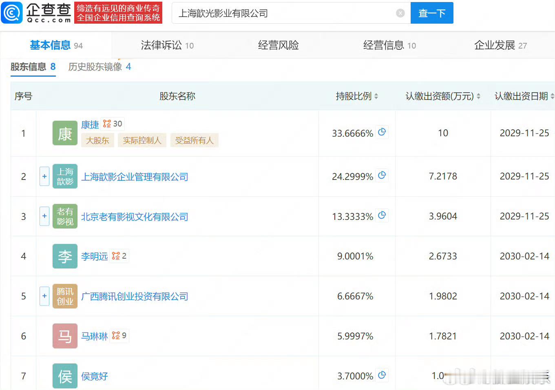Click the 受益所有人 tag

coord(194,140)
